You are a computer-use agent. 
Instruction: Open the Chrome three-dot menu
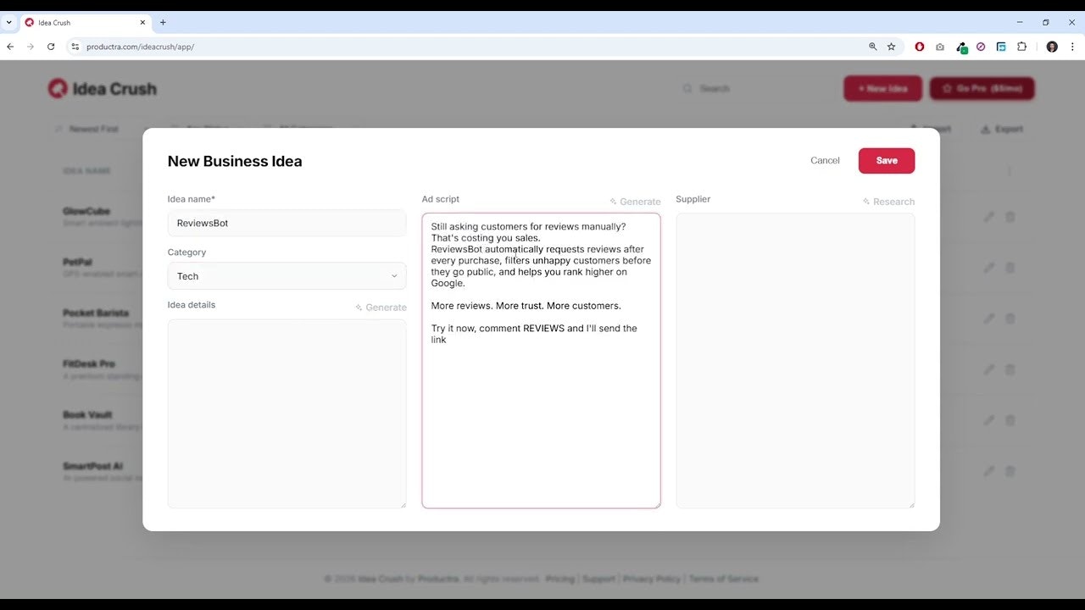point(1071,47)
